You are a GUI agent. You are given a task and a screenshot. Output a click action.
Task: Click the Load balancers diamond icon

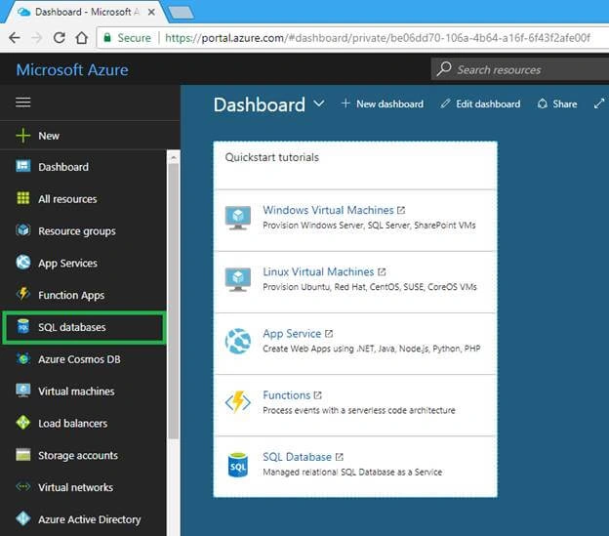[x=22, y=423]
